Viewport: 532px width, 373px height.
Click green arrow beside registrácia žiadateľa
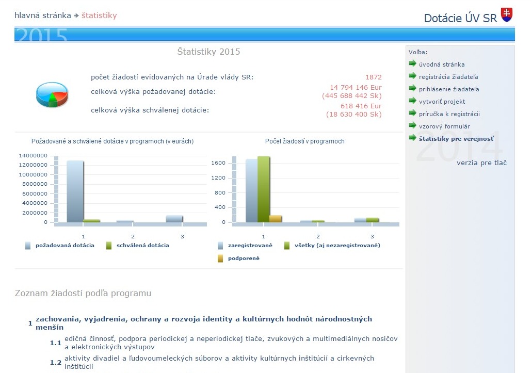412,76
